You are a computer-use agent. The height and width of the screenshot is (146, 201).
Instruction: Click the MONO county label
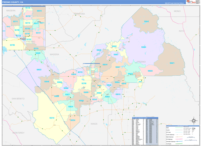[x=177, y=11]
